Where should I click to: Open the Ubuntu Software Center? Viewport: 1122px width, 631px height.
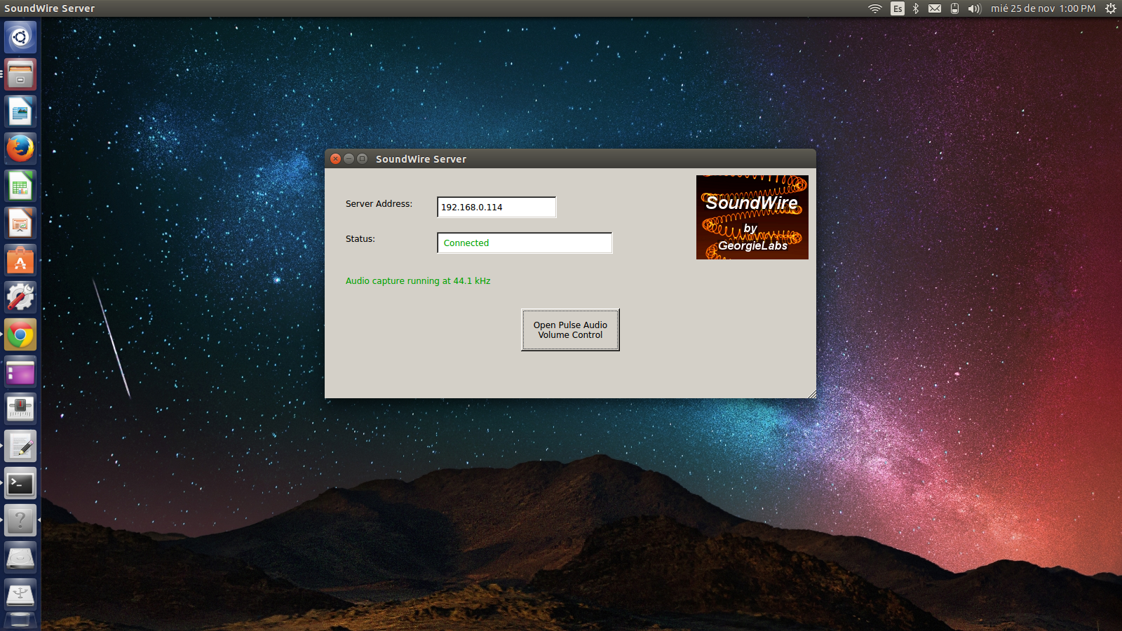(20, 260)
